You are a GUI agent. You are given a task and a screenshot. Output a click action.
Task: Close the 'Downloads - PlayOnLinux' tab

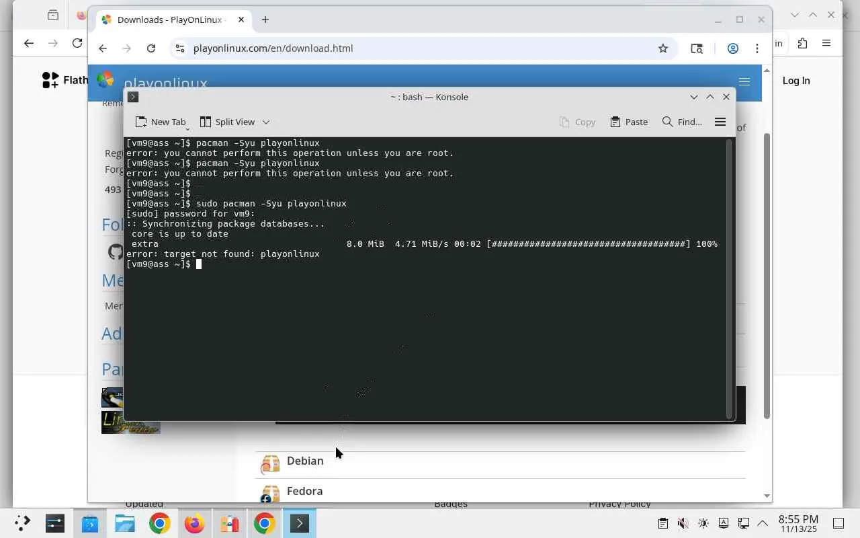pyautogui.click(x=241, y=20)
